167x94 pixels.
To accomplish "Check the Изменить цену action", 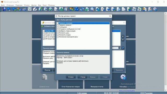I will [58, 33].
